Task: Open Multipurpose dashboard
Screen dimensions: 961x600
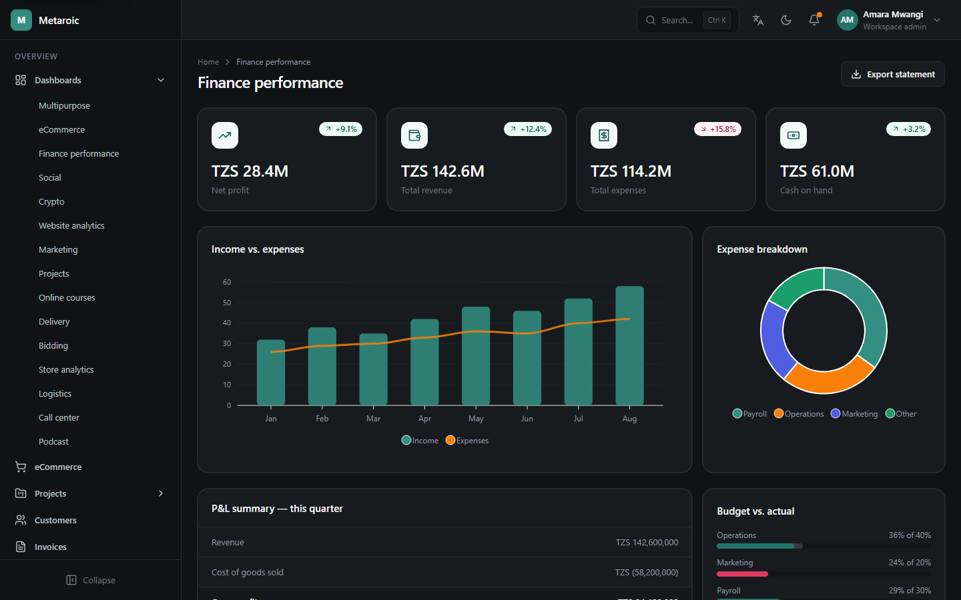Action: [x=64, y=105]
